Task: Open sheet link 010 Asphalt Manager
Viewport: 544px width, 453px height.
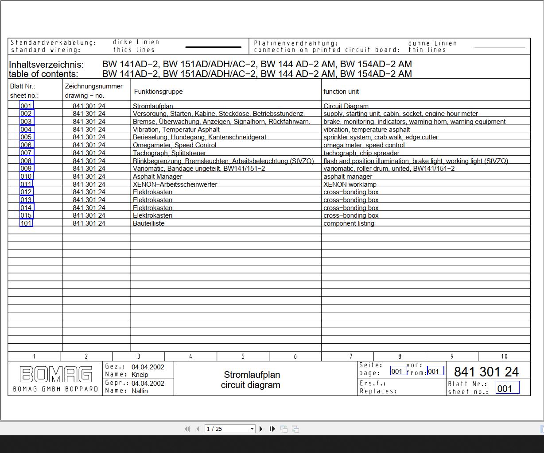Action: [26, 177]
